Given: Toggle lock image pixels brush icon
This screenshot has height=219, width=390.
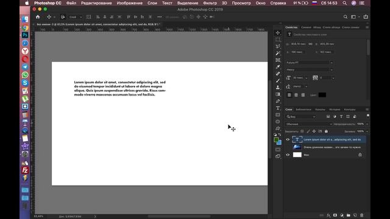Looking at the screenshot, I should click(x=308, y=131).
